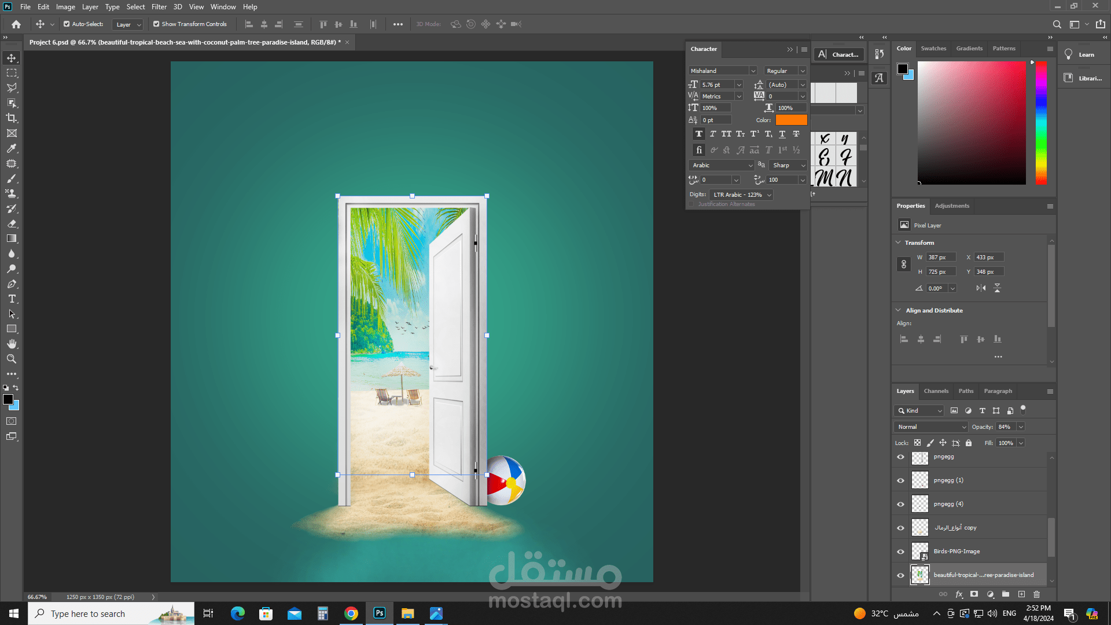Select the Zoom tool in toolbar
1111x625 pixels.
[12, 359]
